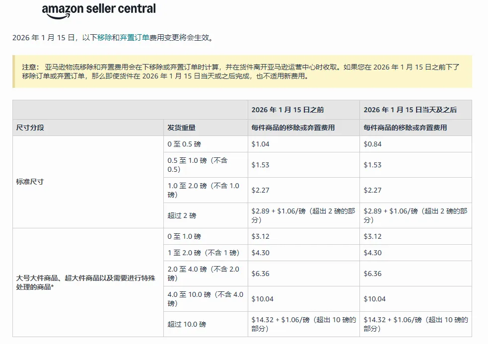Click the 4.0 至 10.0 磅 weight cell
This screenshot has height=344, width=488.
click(x=205, y=299)
